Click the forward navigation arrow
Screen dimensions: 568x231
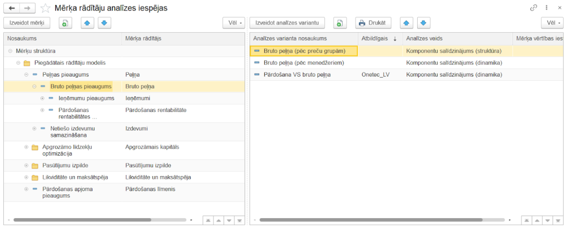click(28, 8)
